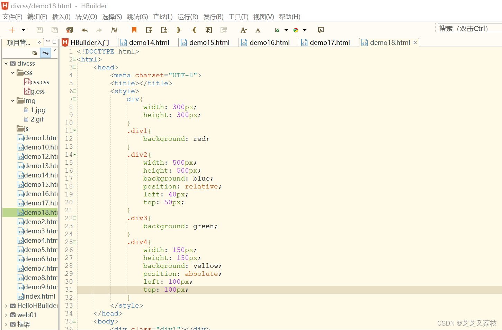Click the indent left toolbar icon
This screenshot has width=502, height=330.
coord(194,30)
